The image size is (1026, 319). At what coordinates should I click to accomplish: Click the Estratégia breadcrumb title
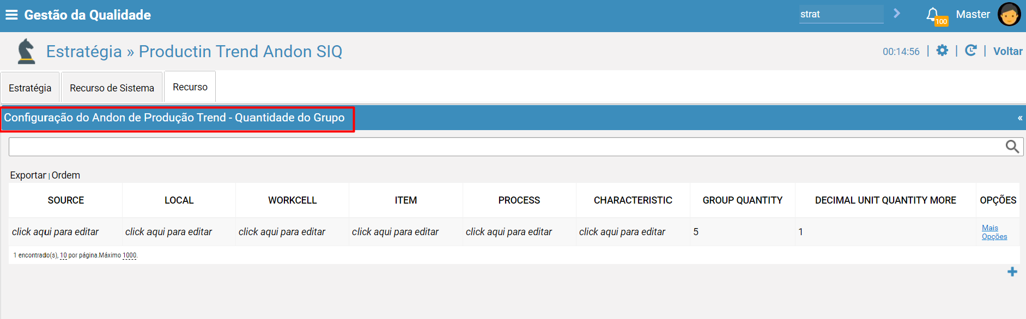point(84,51)
